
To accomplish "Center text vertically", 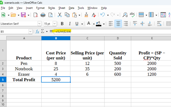I will coord(142,24).
